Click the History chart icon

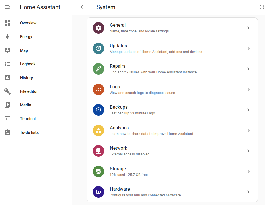pyautogui.click(x=7, y=78)
